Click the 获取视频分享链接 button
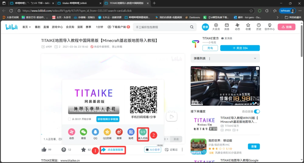 [x=108, y=119]
